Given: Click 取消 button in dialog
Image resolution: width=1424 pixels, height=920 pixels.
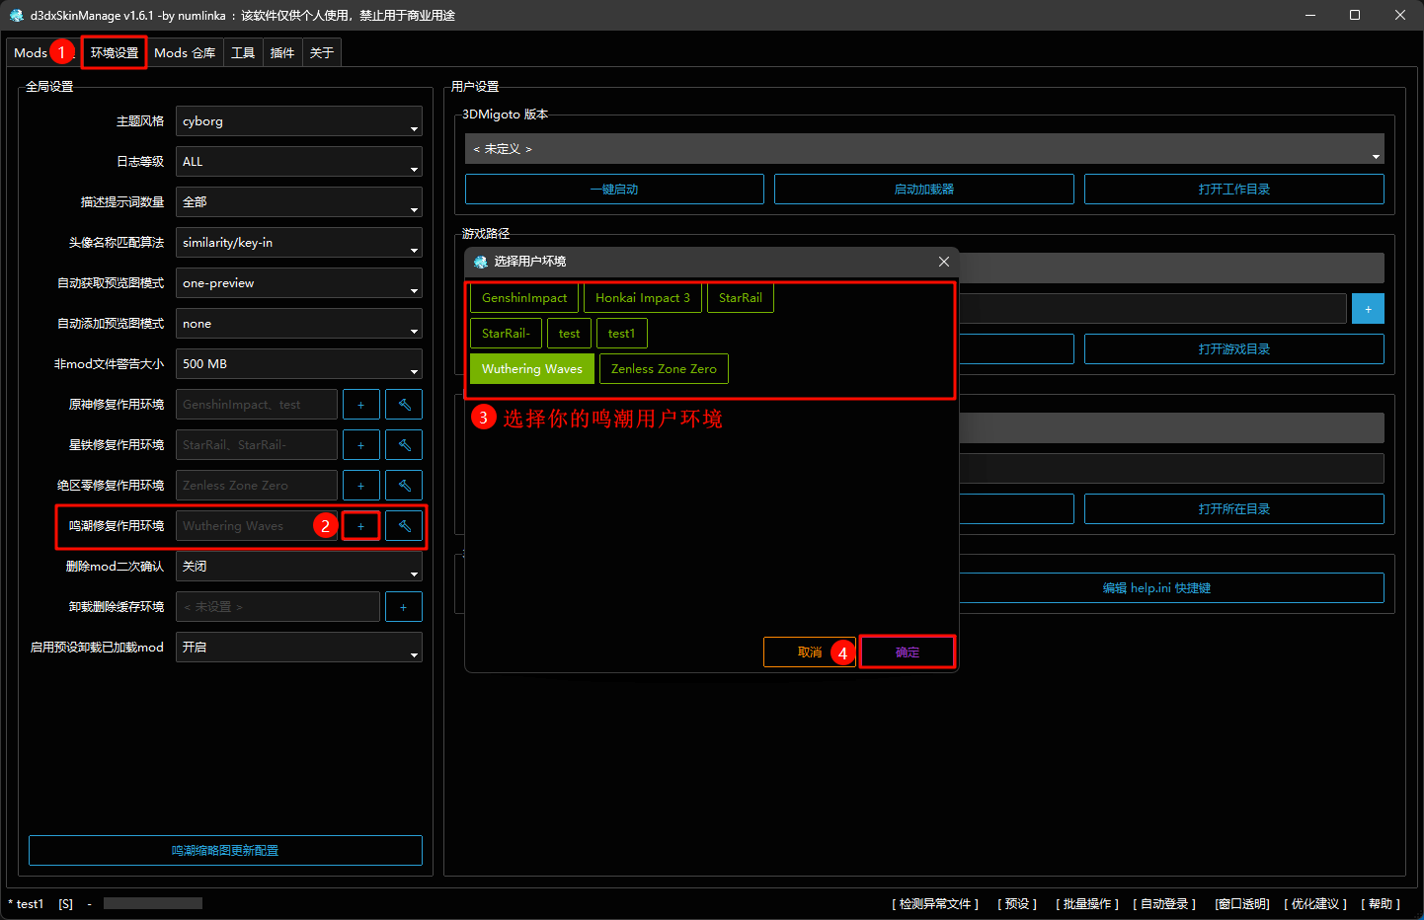Looking at the screenshot, I should (810, 652).
